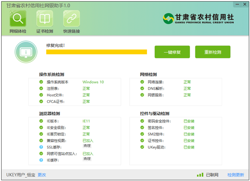Close the 网银助手 window
Viewport: 250px width, 181px height.
(245, 5)
